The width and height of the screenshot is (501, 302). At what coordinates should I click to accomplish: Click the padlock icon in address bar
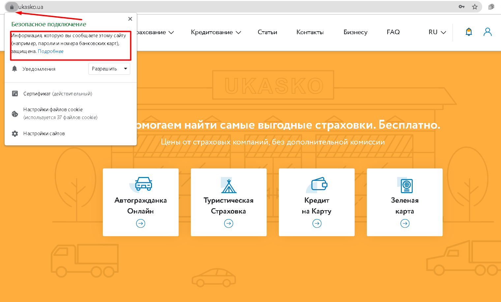click(12, 7)
